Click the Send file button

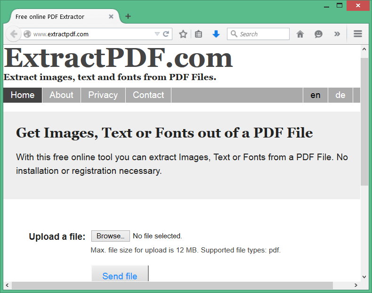[120, 273]
